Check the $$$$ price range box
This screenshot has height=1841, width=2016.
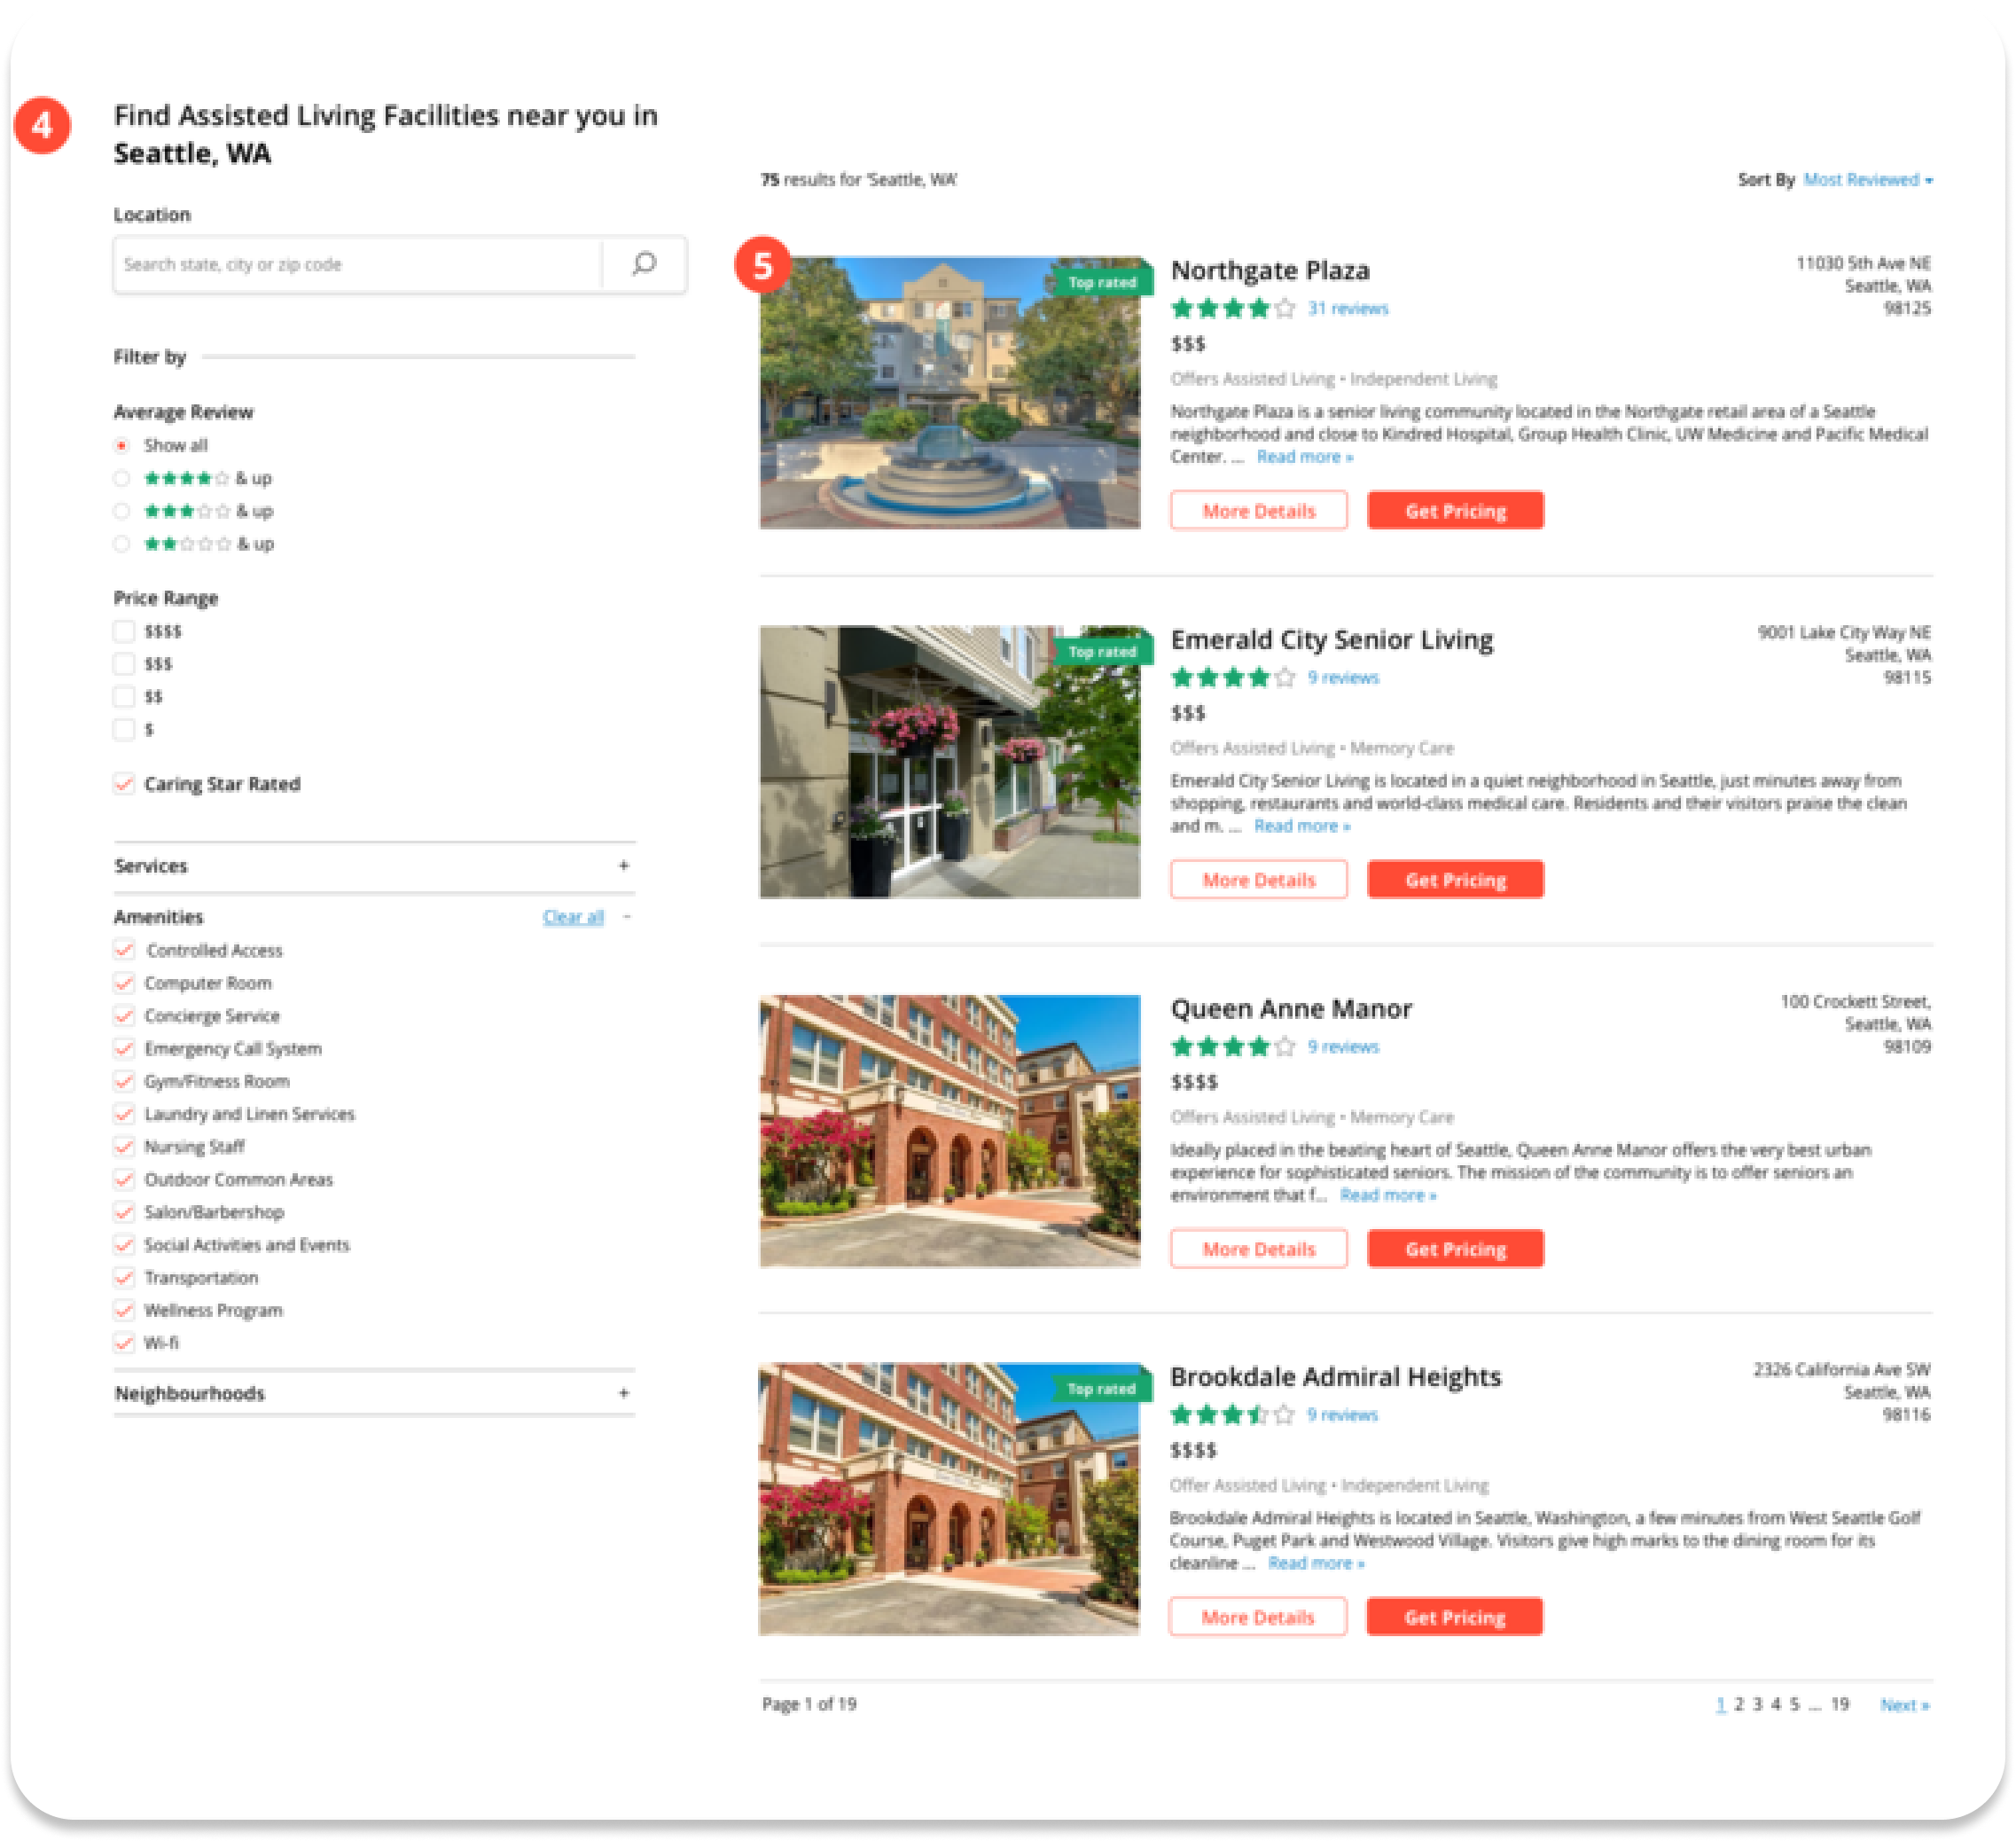click(x=124, y=631)
